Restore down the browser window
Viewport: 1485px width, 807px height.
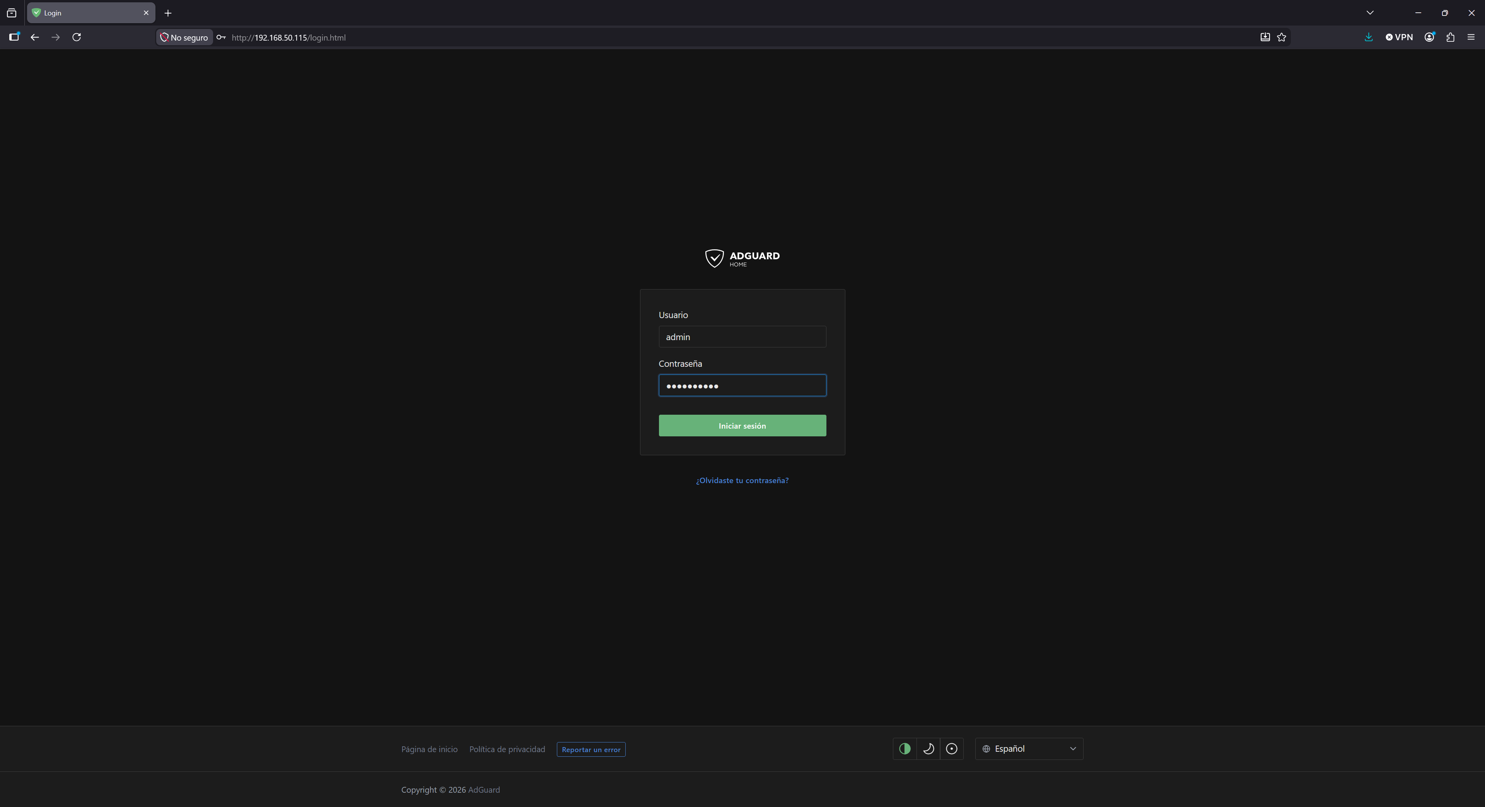coord(1445,13)
